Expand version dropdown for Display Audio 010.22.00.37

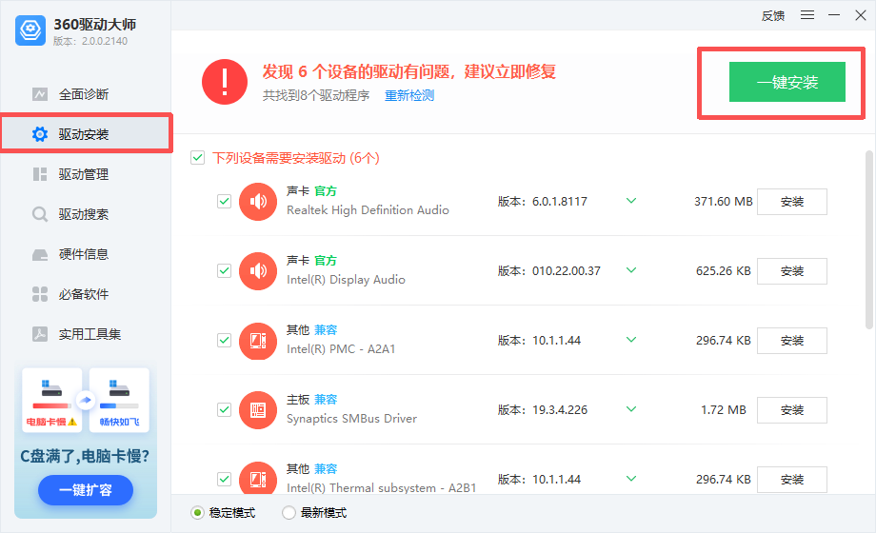(x=631, y=270)
